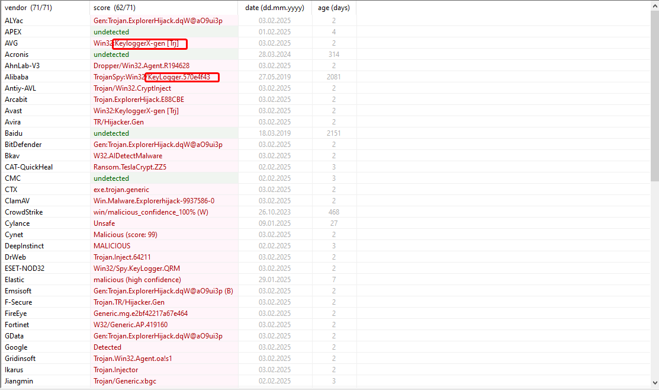The image size is (659, 390).
Task: Click the 2151 age value for Baidu
Action: pyautogui.click(x=333, y=133)
